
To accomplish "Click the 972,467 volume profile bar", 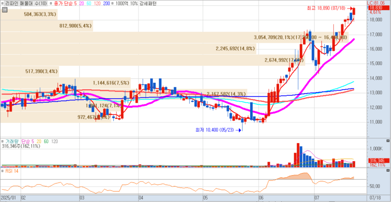I will (x=55, y=117).
